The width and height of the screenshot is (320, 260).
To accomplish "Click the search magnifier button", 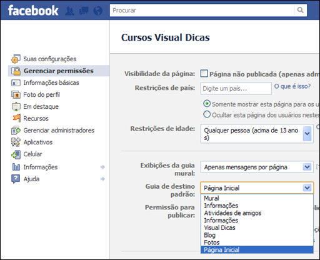I will [300, 10].
